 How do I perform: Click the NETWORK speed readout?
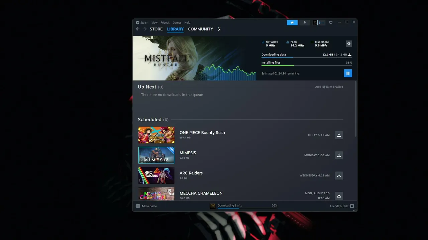pos(270,44)
